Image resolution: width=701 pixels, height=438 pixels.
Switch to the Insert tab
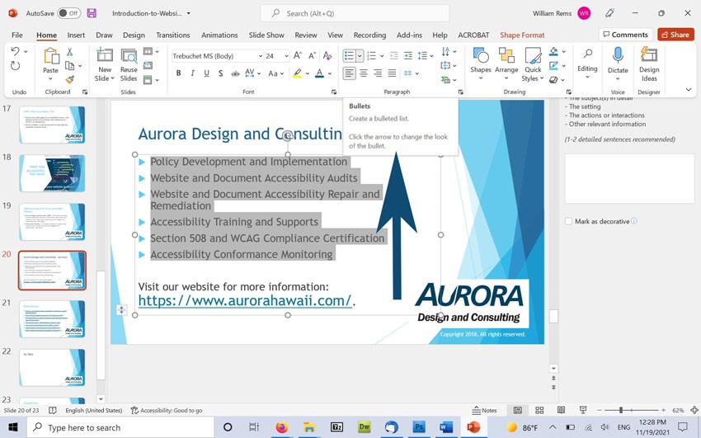(76, 35)
